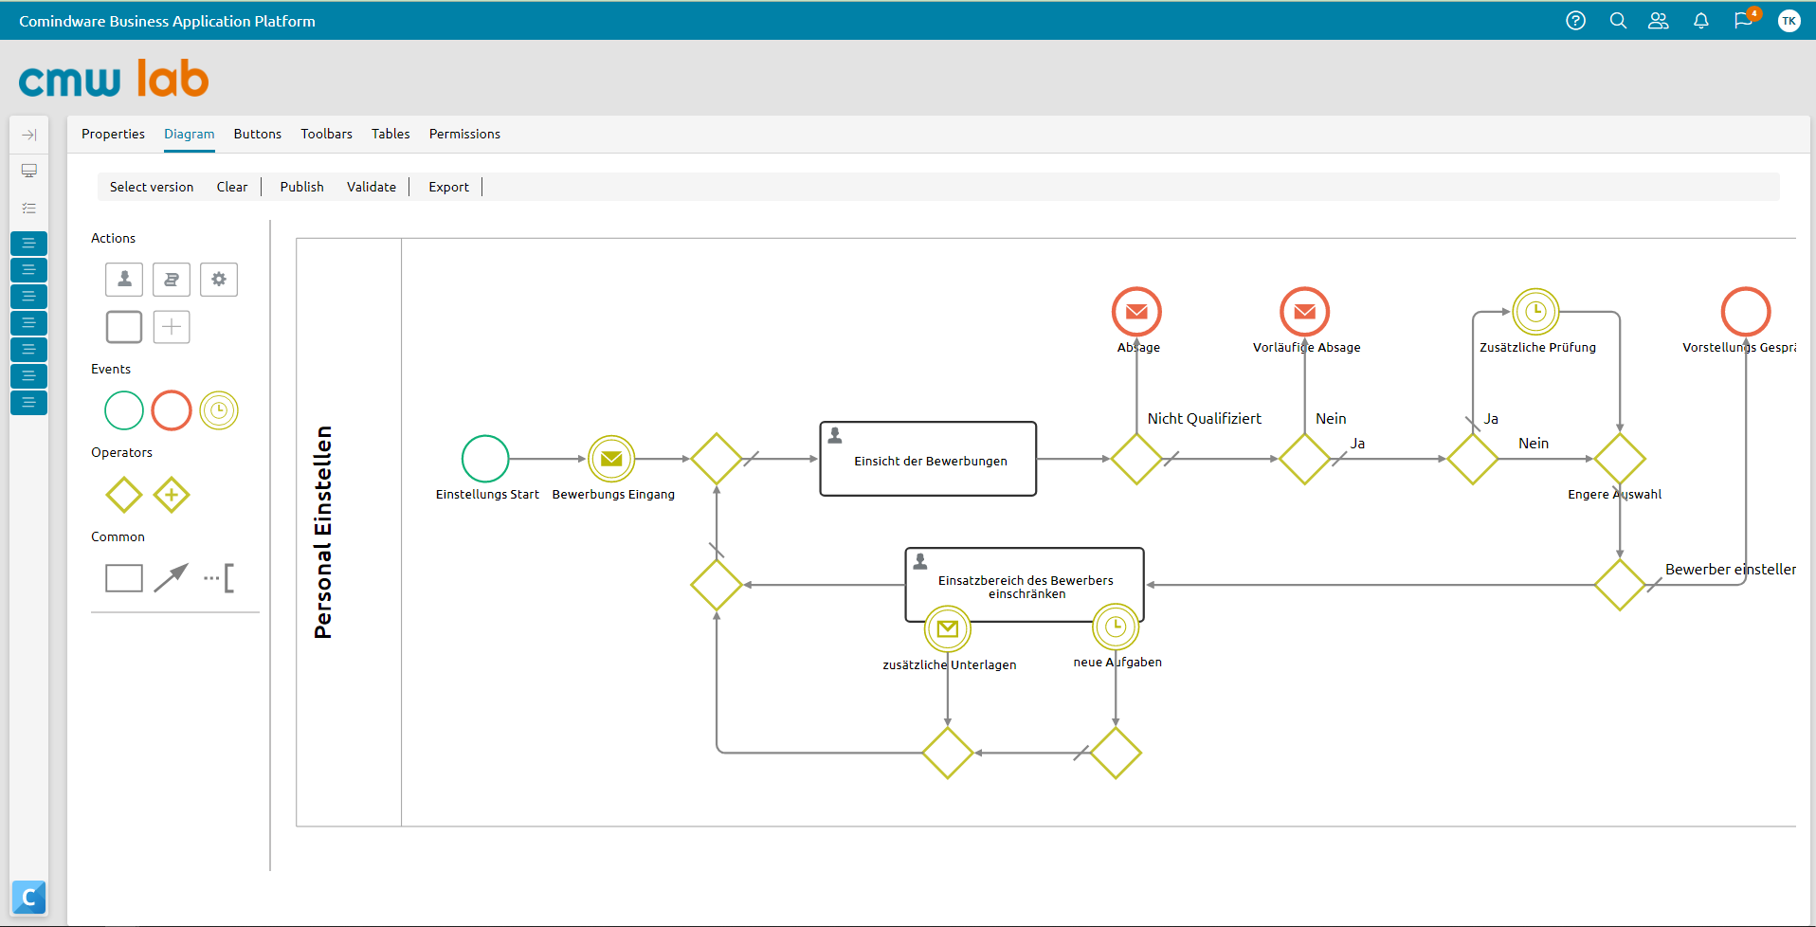Screen dimensions: 1816x927
Task: Open the last blue sidebar menu item
Action: pyautogui.click(x=28, y=403)
